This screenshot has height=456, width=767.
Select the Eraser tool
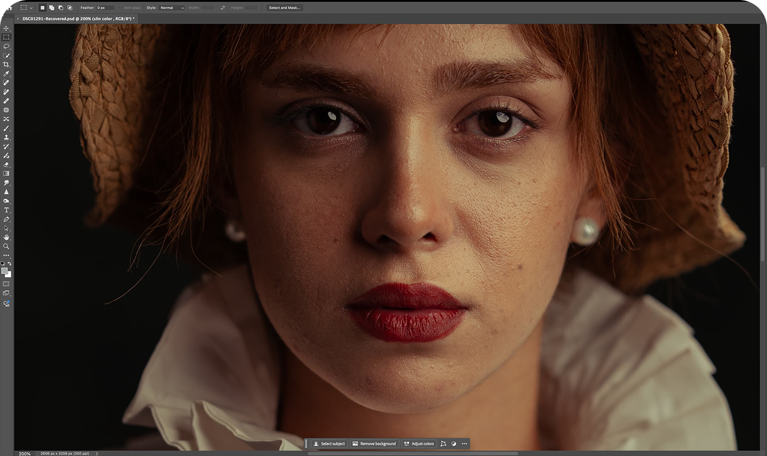coord(6,164)
